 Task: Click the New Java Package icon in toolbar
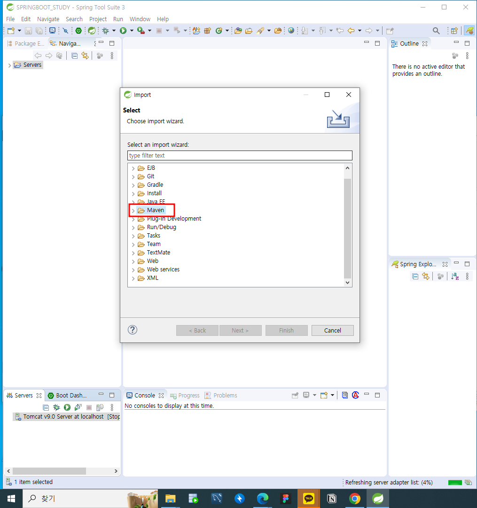coord(207,31)
